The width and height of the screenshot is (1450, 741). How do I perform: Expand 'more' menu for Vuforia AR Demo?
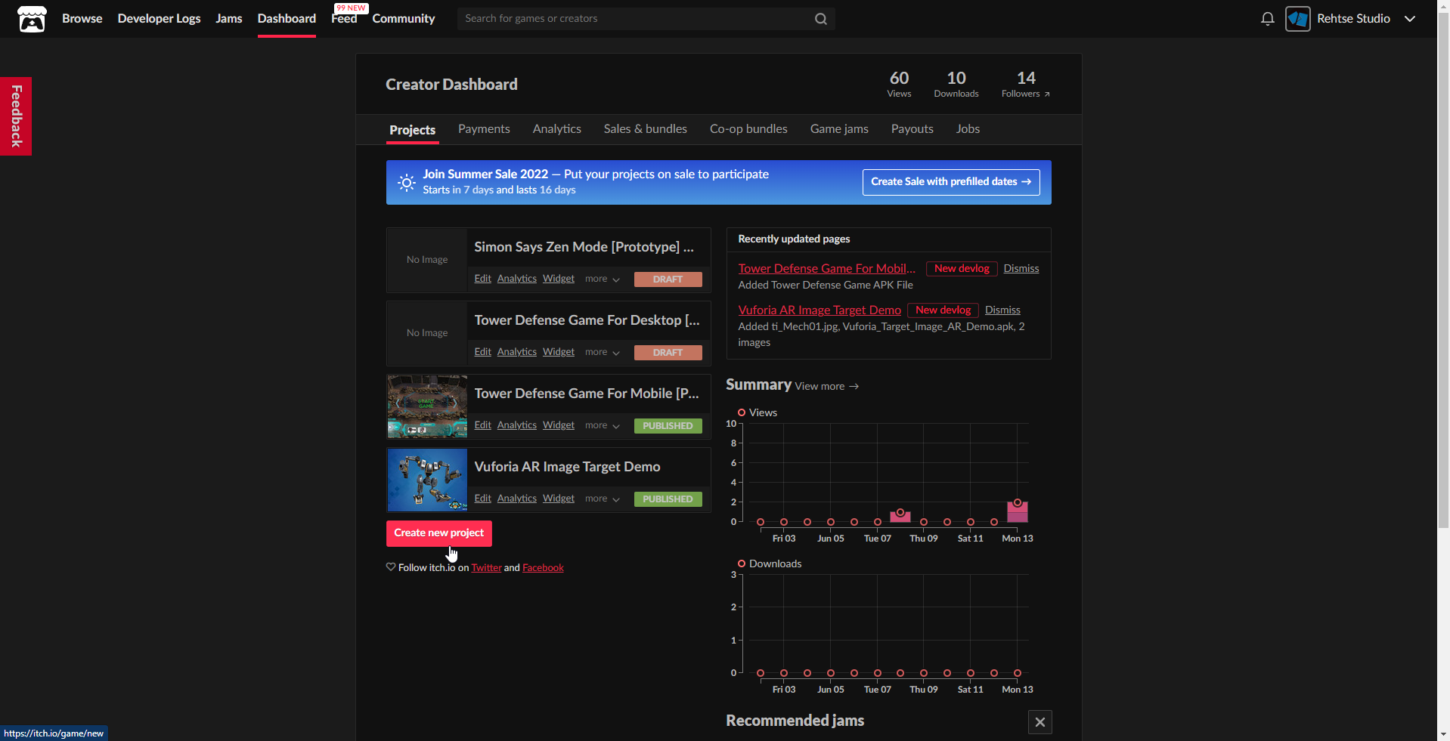603,499
